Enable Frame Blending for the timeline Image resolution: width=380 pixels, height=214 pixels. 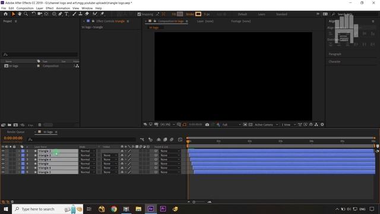tap(165, 140)
